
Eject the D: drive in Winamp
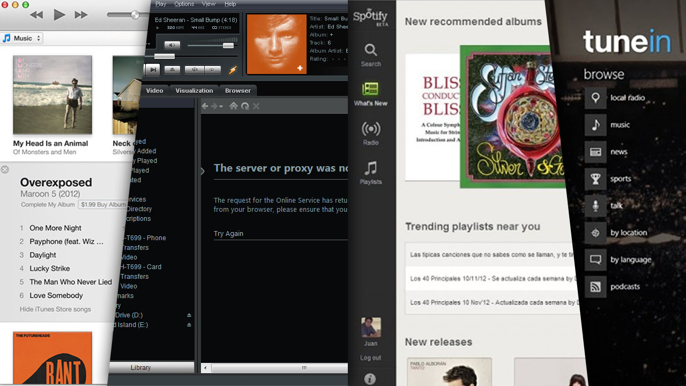pyautogui.click(x=189, y=315)
